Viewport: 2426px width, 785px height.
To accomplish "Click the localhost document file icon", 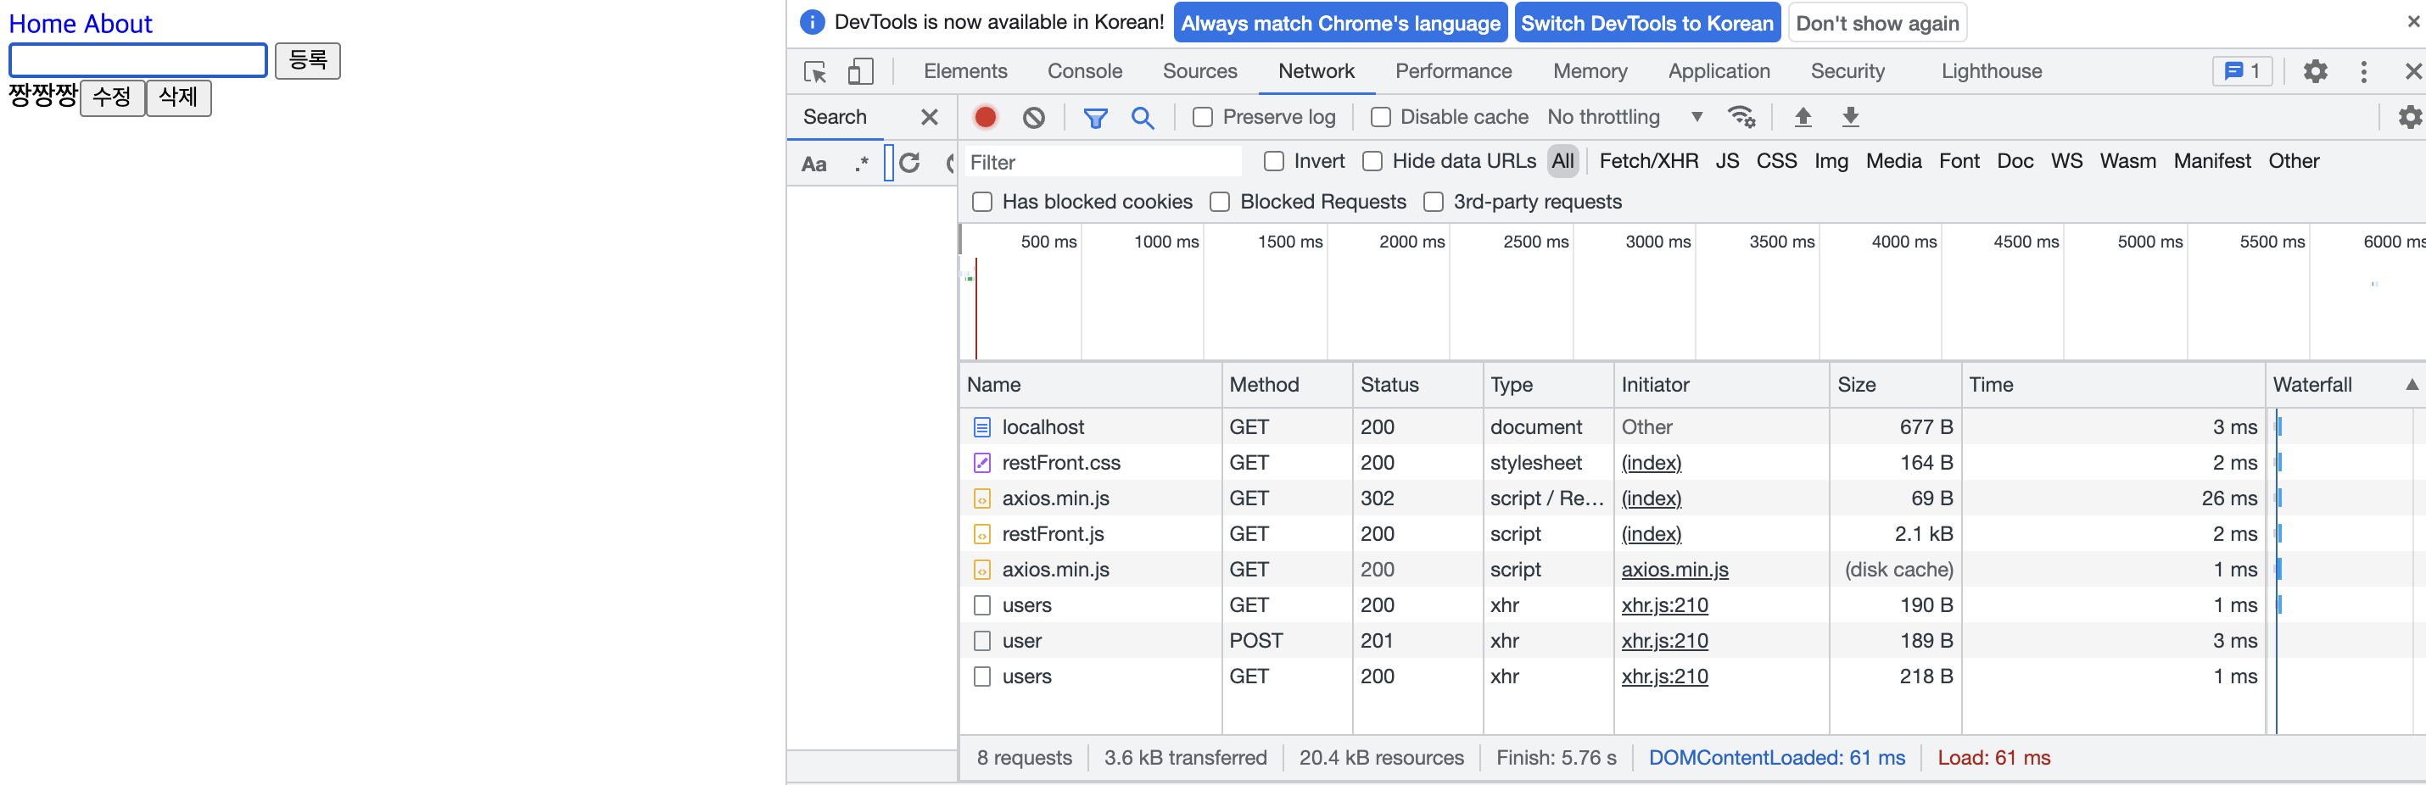I will point(981,427).
